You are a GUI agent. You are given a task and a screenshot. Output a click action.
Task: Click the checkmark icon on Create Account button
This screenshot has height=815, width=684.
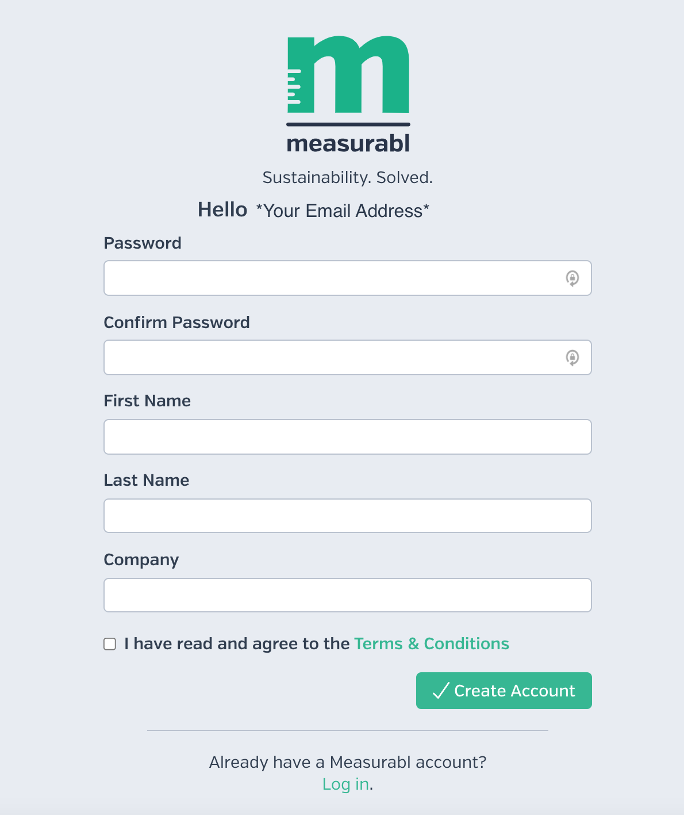coord(441,691)
